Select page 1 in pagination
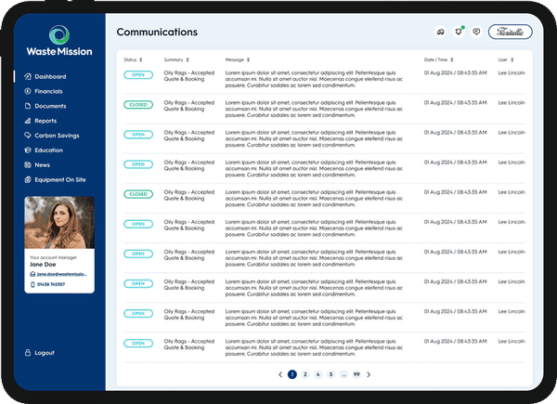The width and height of the screenshot is (557, 404). [292, 374]
